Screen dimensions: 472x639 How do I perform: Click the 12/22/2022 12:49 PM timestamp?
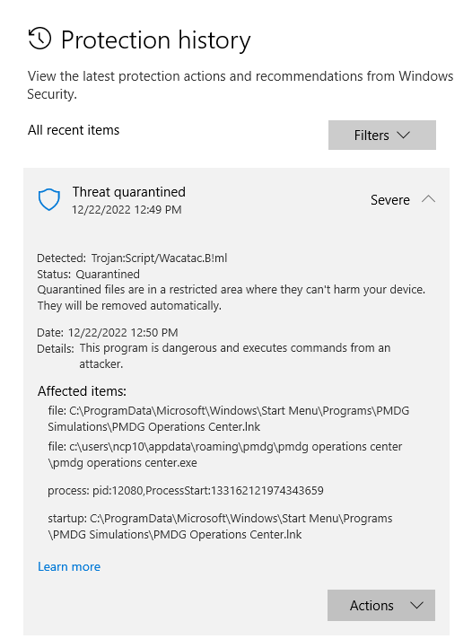tap(127, 209)
